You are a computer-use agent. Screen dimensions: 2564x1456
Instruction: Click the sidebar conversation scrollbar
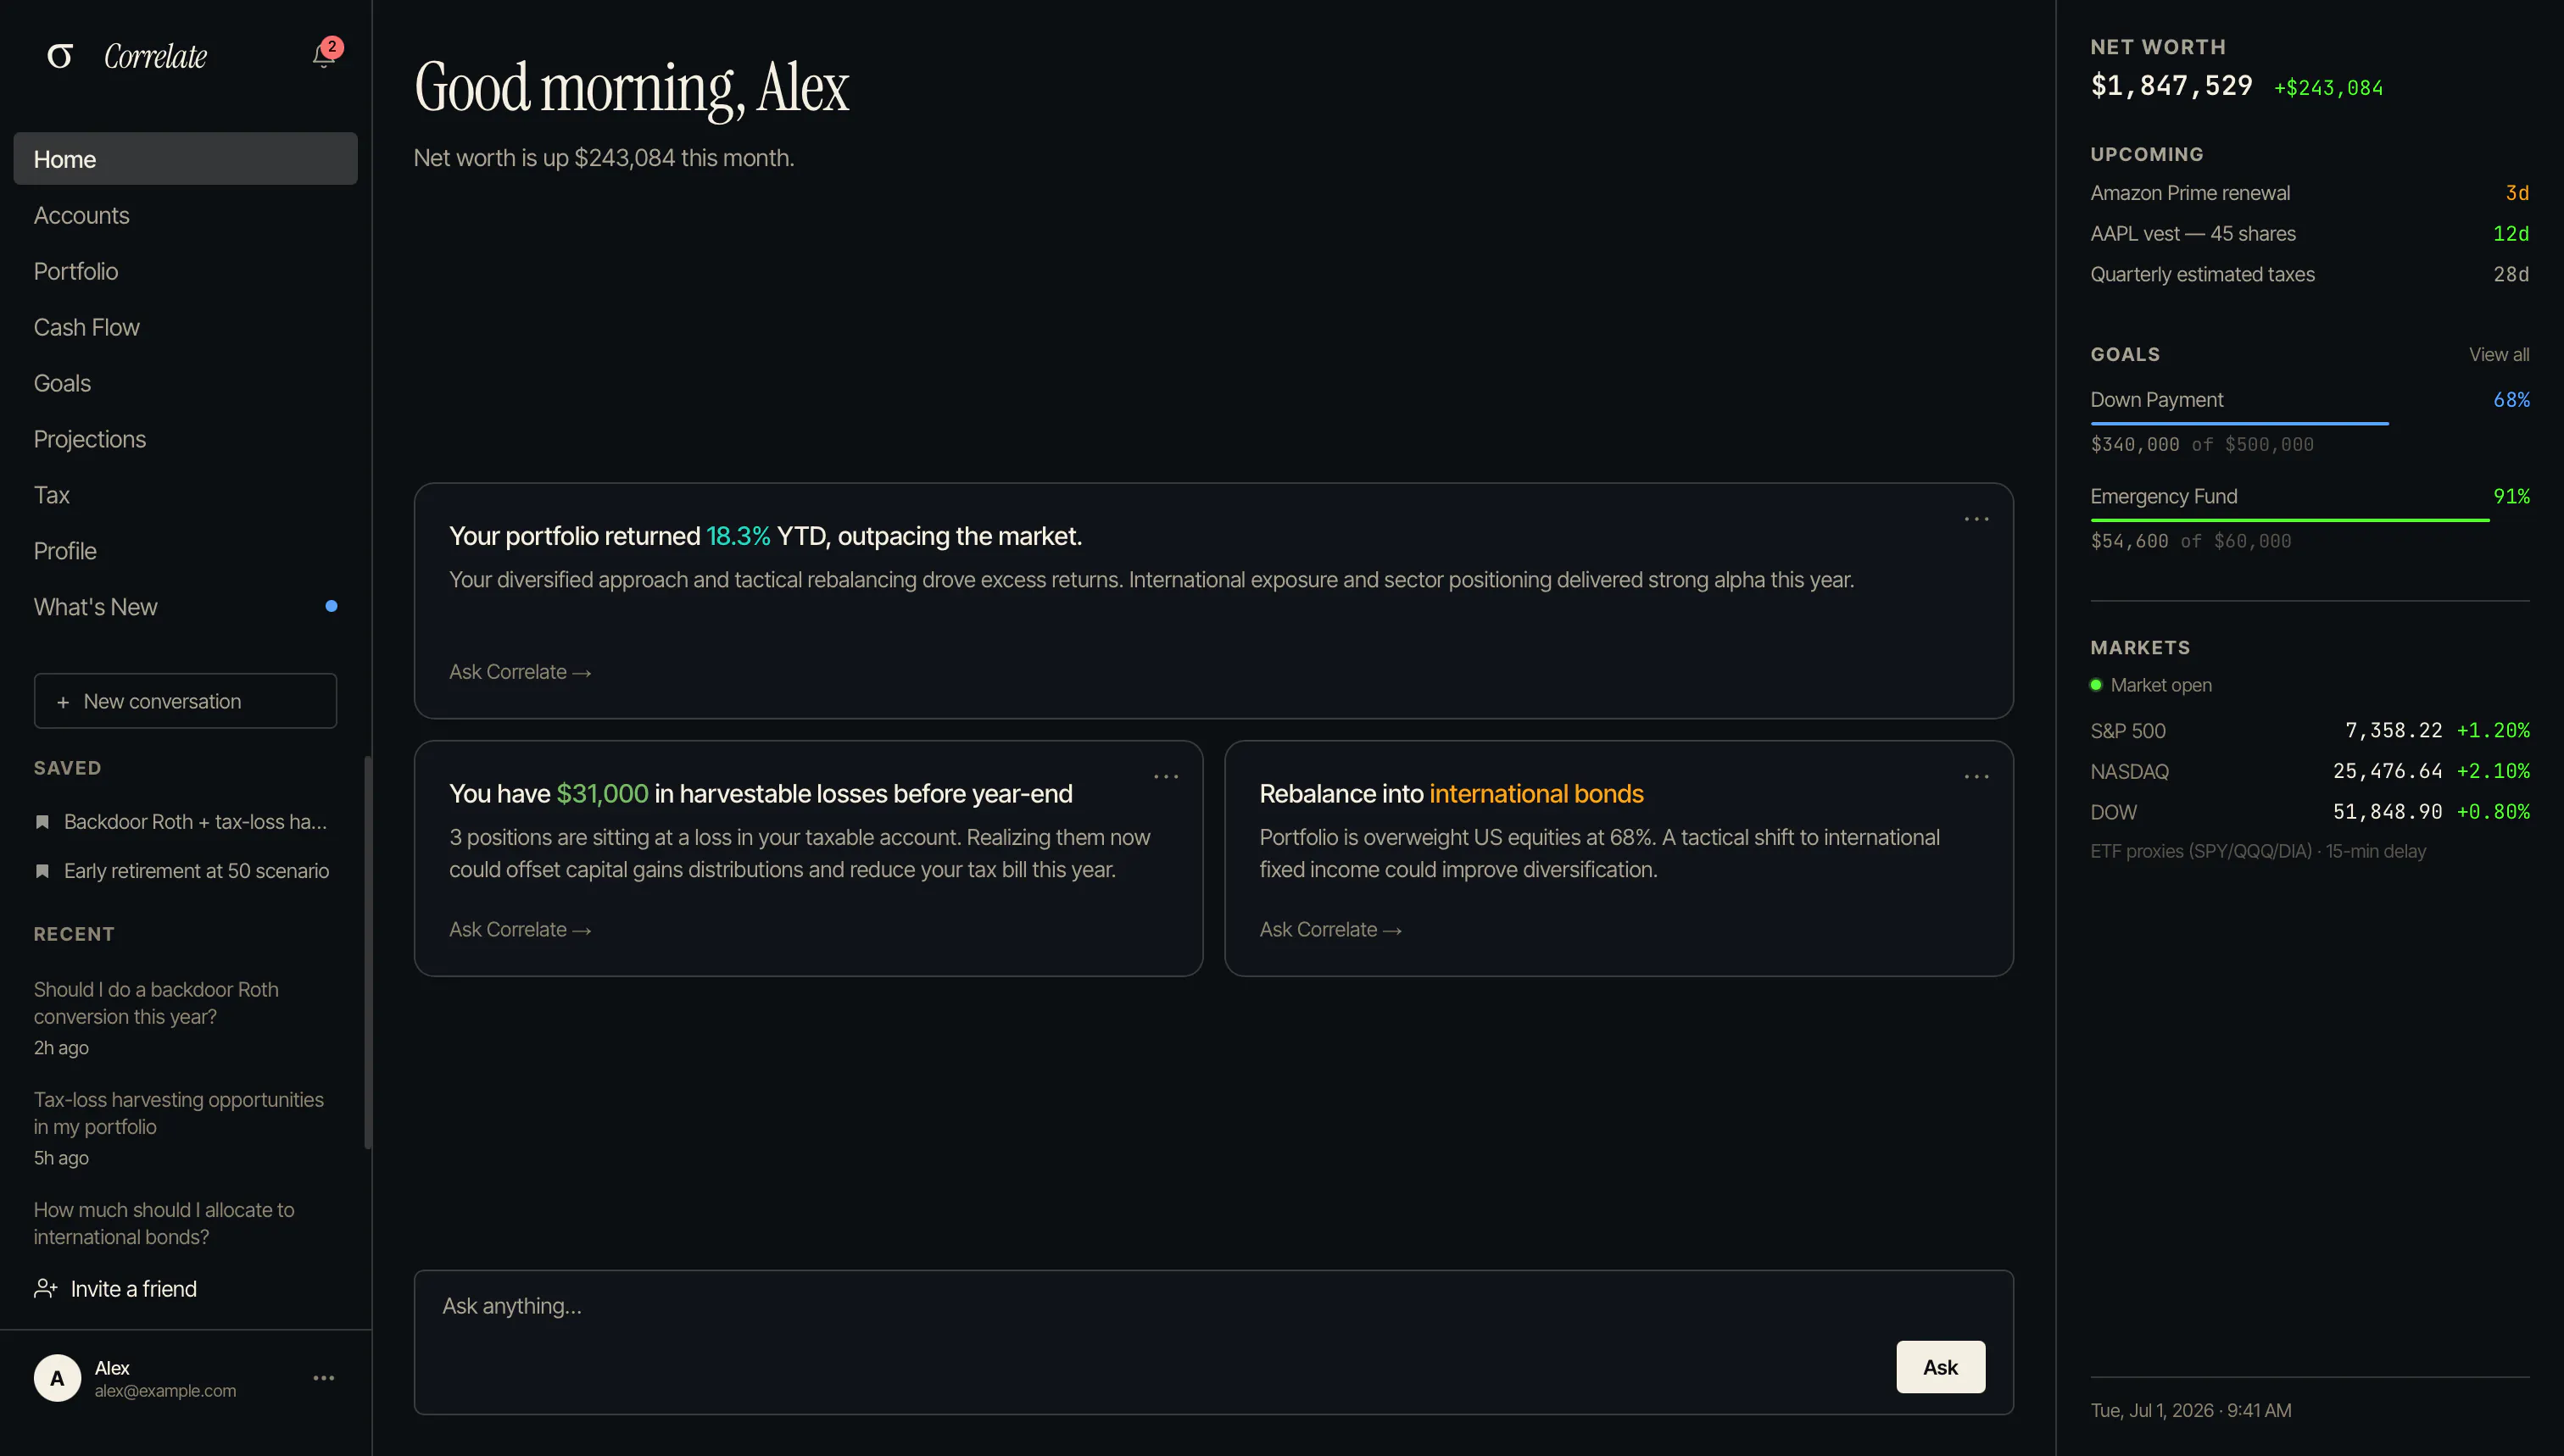click(367, 953)
